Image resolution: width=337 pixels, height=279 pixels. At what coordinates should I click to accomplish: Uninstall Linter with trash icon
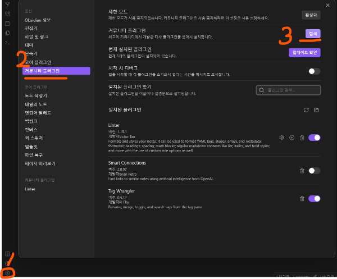[302, 138]
